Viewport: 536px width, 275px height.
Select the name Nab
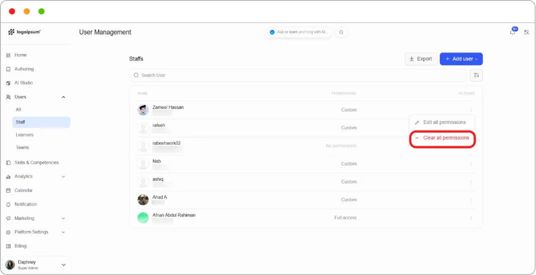tap(157, 161)
